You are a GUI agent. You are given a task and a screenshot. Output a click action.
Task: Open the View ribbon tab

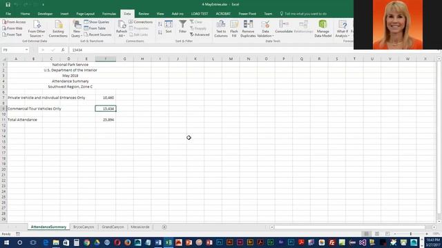click(160, 14)
